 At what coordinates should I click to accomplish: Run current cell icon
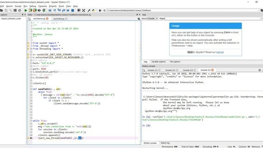point(30,10)
